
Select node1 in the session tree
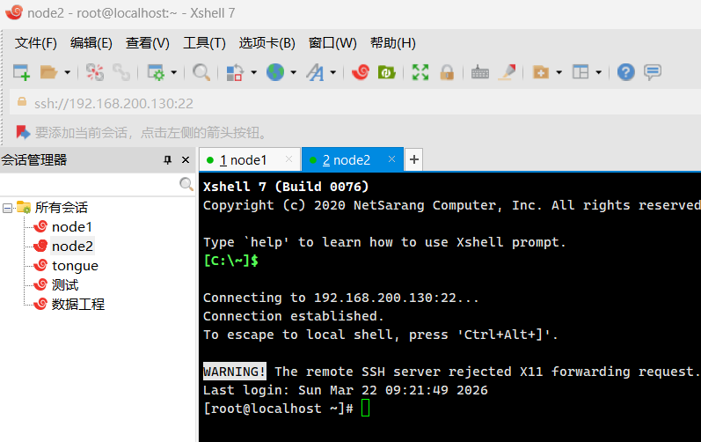[x=72, y=227]
